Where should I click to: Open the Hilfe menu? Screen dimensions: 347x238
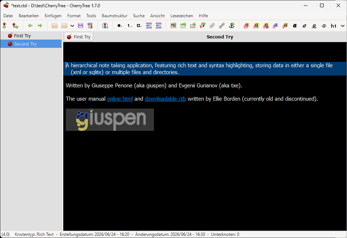[x=203, y=16]
